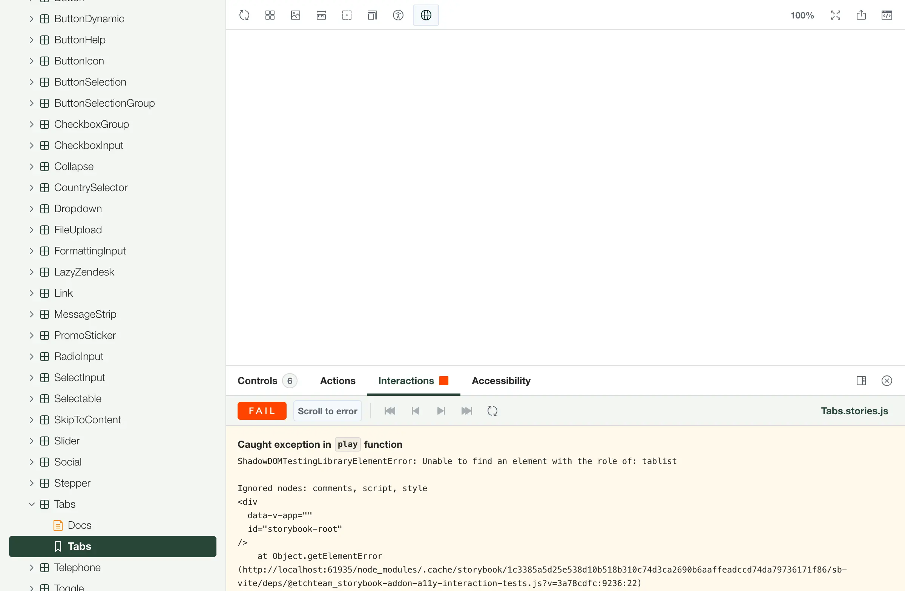Viewport: 905px width, 591px height.
Task: Select the Tabs story item
Action: [x=112, y=546]
